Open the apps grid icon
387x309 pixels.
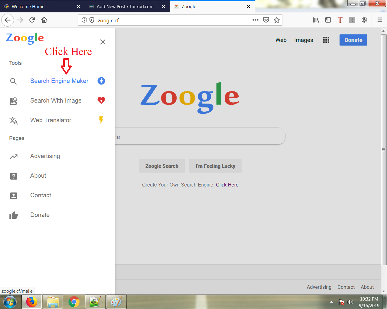coord(326,40)
